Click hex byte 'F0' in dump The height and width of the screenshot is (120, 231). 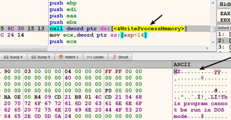tap(108, 91)
